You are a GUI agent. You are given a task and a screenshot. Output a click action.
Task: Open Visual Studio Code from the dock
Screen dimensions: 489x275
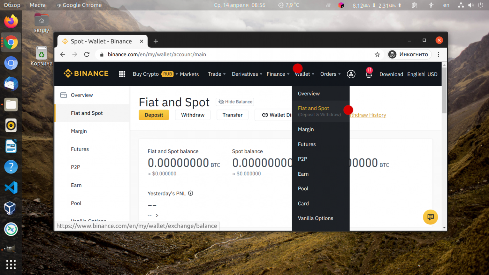11,188
